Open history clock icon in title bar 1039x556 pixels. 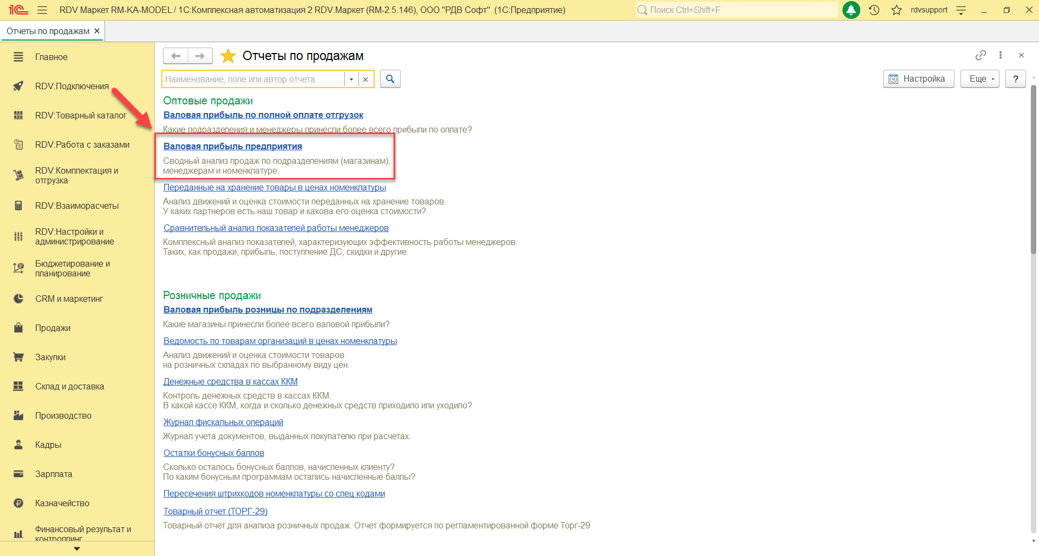click(x=874, y=10)
